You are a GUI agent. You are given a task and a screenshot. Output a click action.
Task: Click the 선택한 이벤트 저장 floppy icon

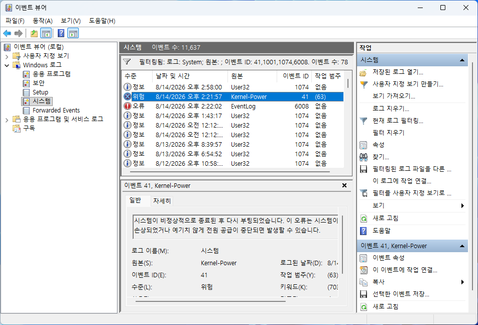[364, 294]
